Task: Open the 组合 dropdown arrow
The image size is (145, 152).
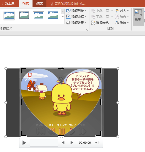Action: (128, 17)
